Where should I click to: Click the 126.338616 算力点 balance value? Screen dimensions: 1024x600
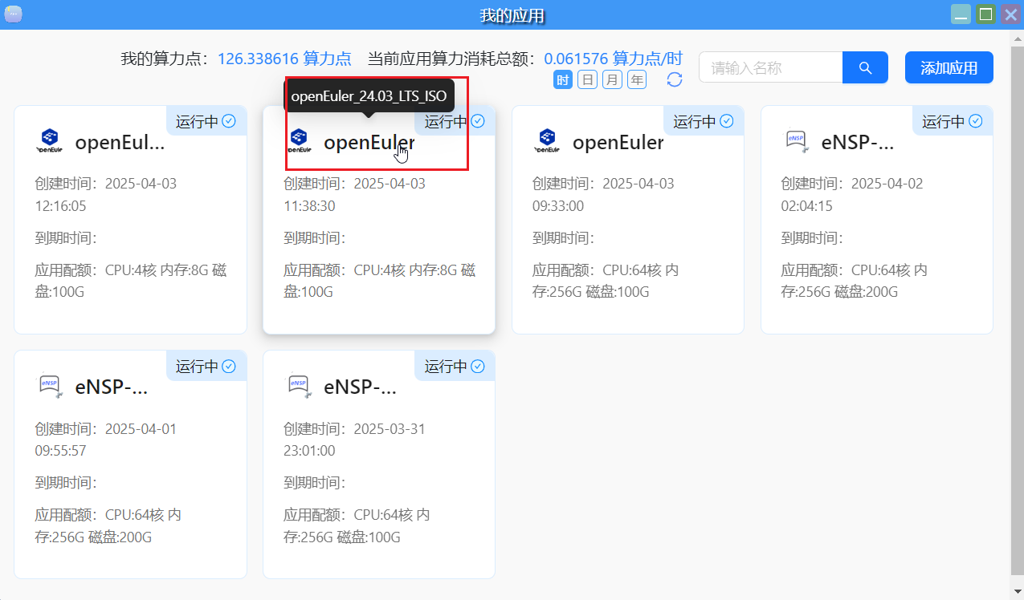[284, 59]
